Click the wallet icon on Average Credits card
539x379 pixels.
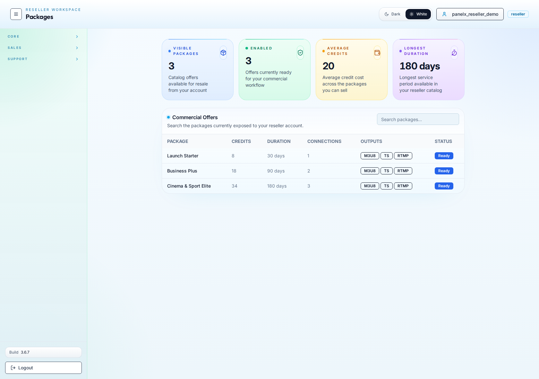(x=377, y=53)
